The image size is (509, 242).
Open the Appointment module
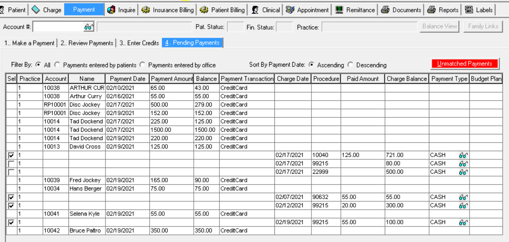(307, 10)
